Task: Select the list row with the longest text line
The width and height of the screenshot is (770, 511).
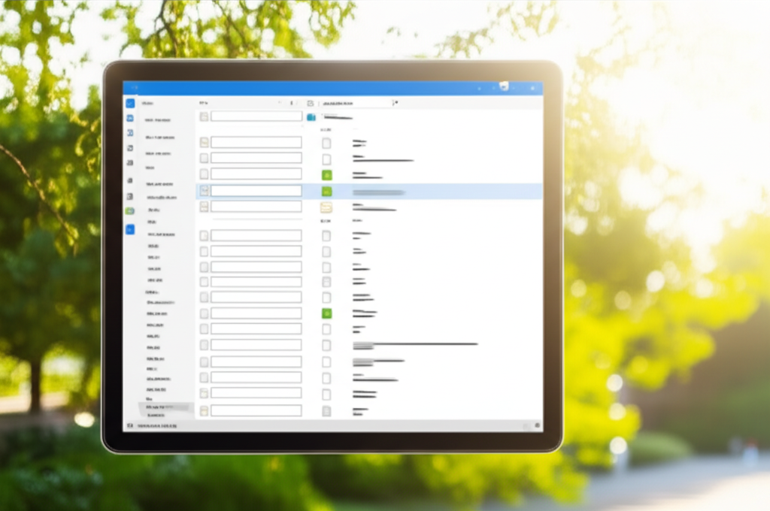Action: tap(415, 344)
